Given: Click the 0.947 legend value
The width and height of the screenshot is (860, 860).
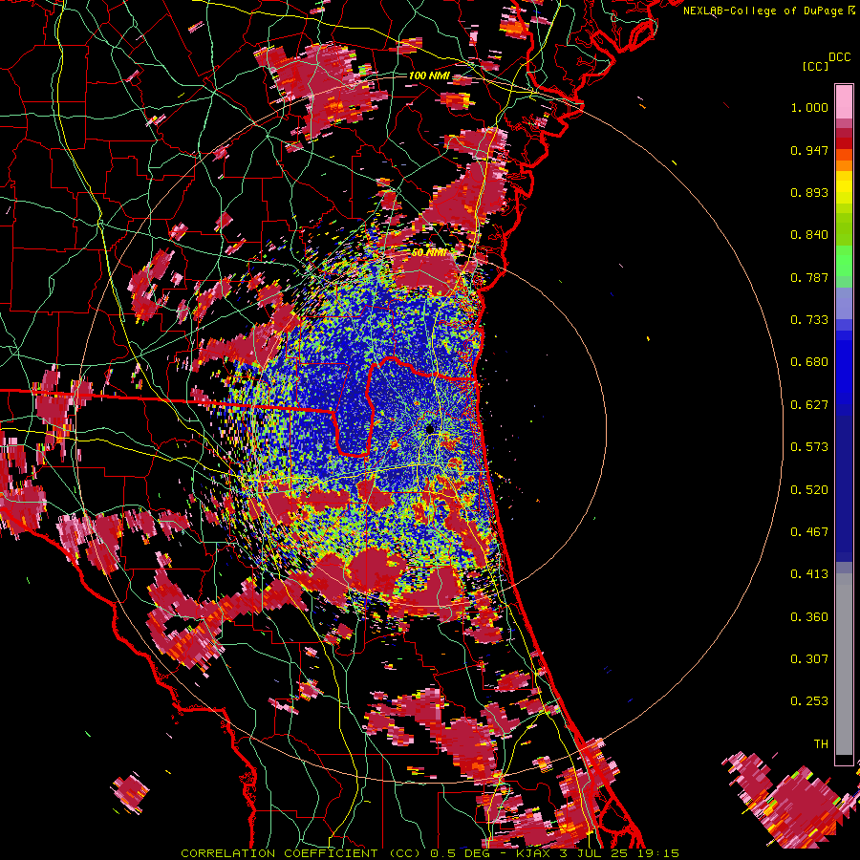Looking at the screenshot, I should click(x=809, y=150).
